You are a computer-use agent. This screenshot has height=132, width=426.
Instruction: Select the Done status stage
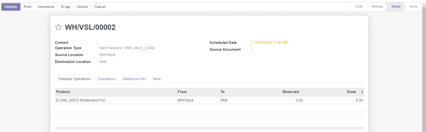413,7
